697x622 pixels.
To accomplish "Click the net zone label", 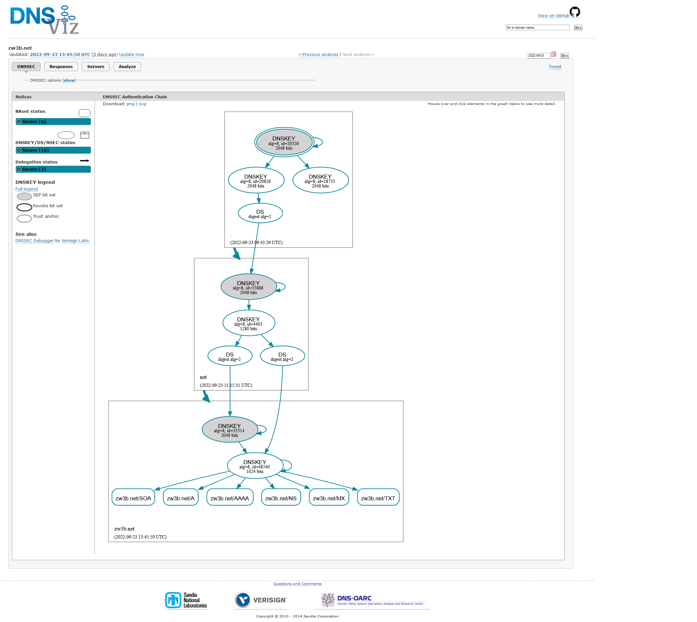I will click(x=203, y=378).
